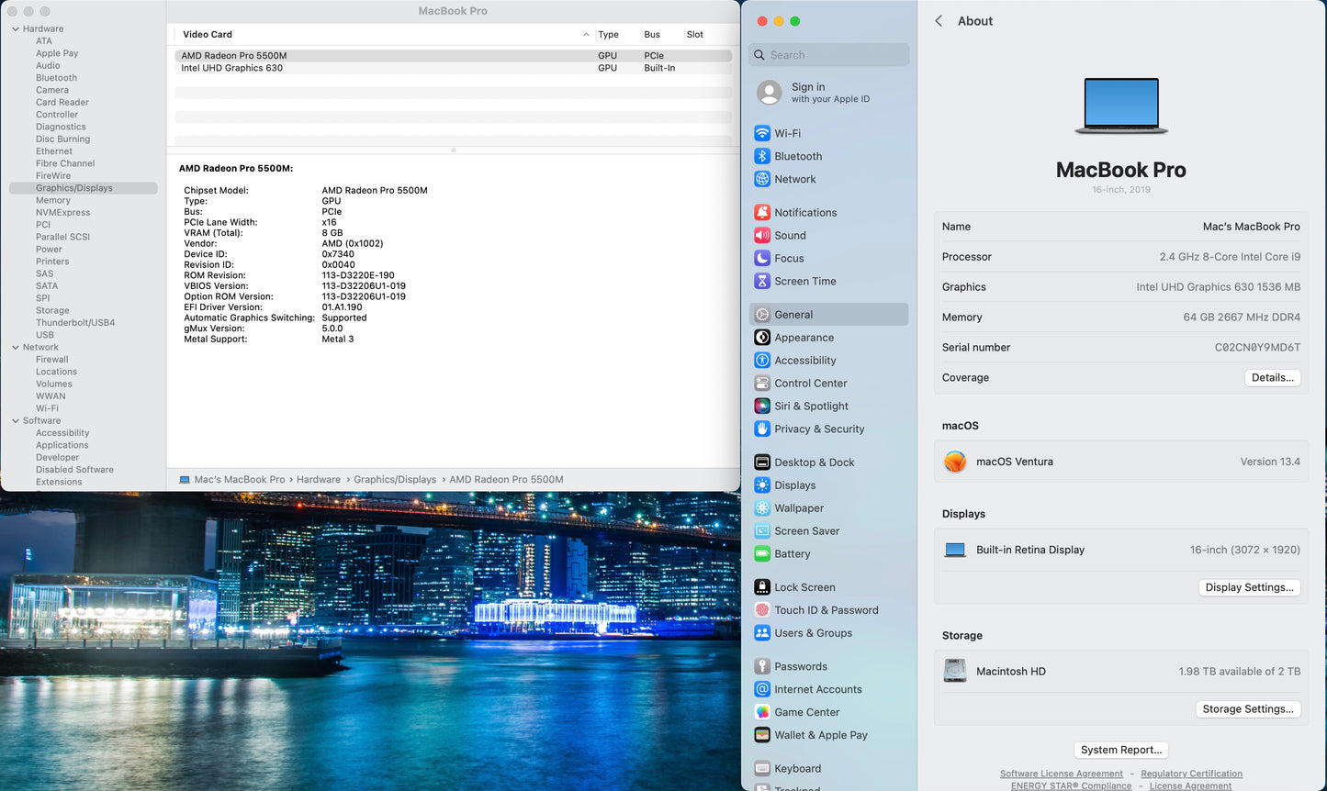Image resolution: width=1327 pixels, height=791 pixels.
Task: Open Siri & Spotlight icon
Action: coord(762,406)
